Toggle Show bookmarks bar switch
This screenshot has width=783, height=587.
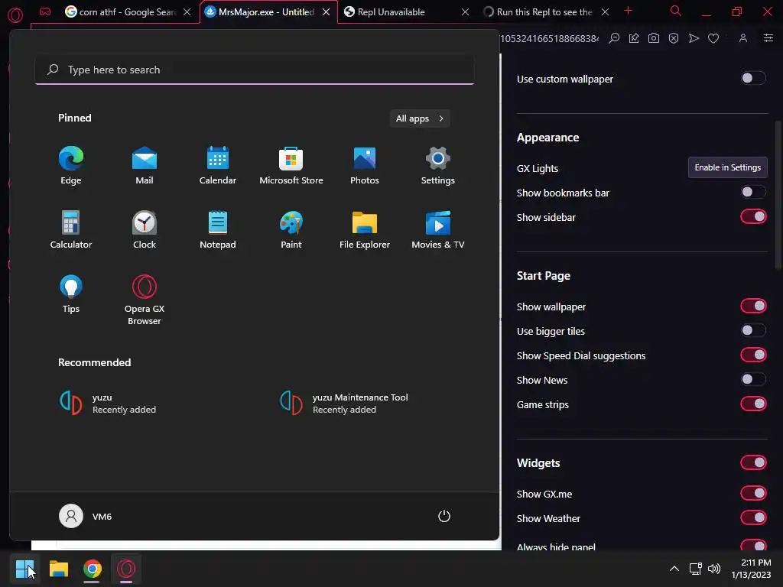point(753,192)
